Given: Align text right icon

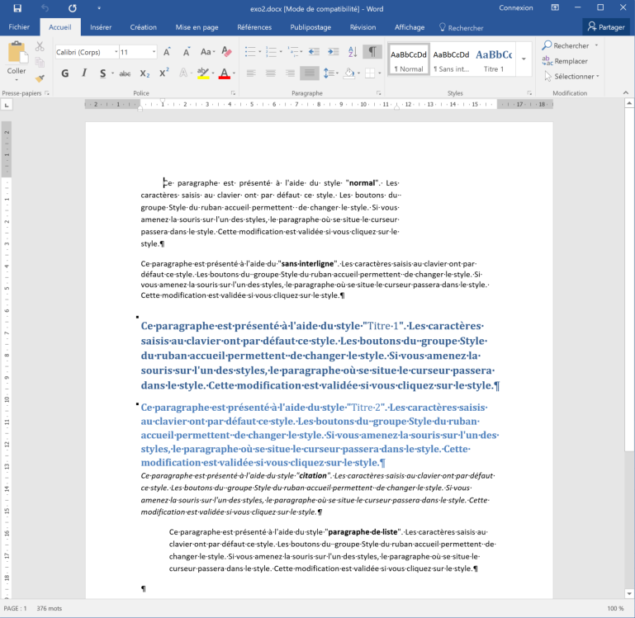Looking at the screenshot, I should click(x=290, y=73).
